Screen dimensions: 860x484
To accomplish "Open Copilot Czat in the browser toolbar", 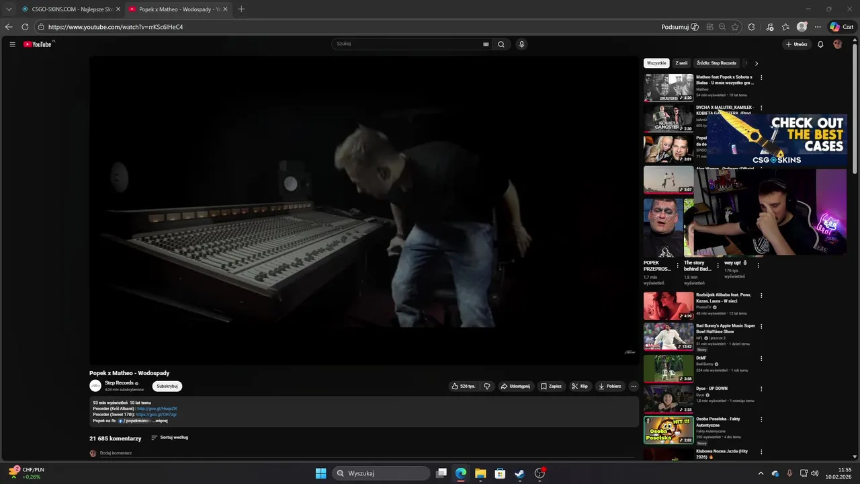I will (x=842, y=27).
